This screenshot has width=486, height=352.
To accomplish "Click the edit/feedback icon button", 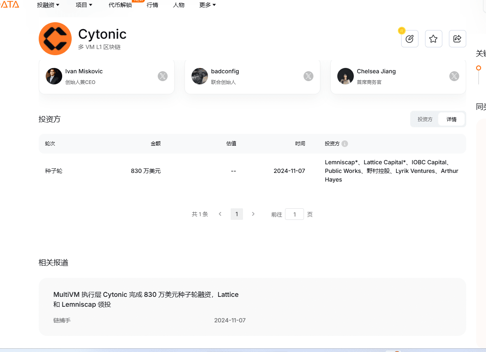I will click(x=409, y=39).
